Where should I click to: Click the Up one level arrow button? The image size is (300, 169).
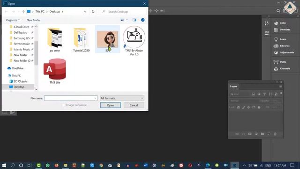23,12
